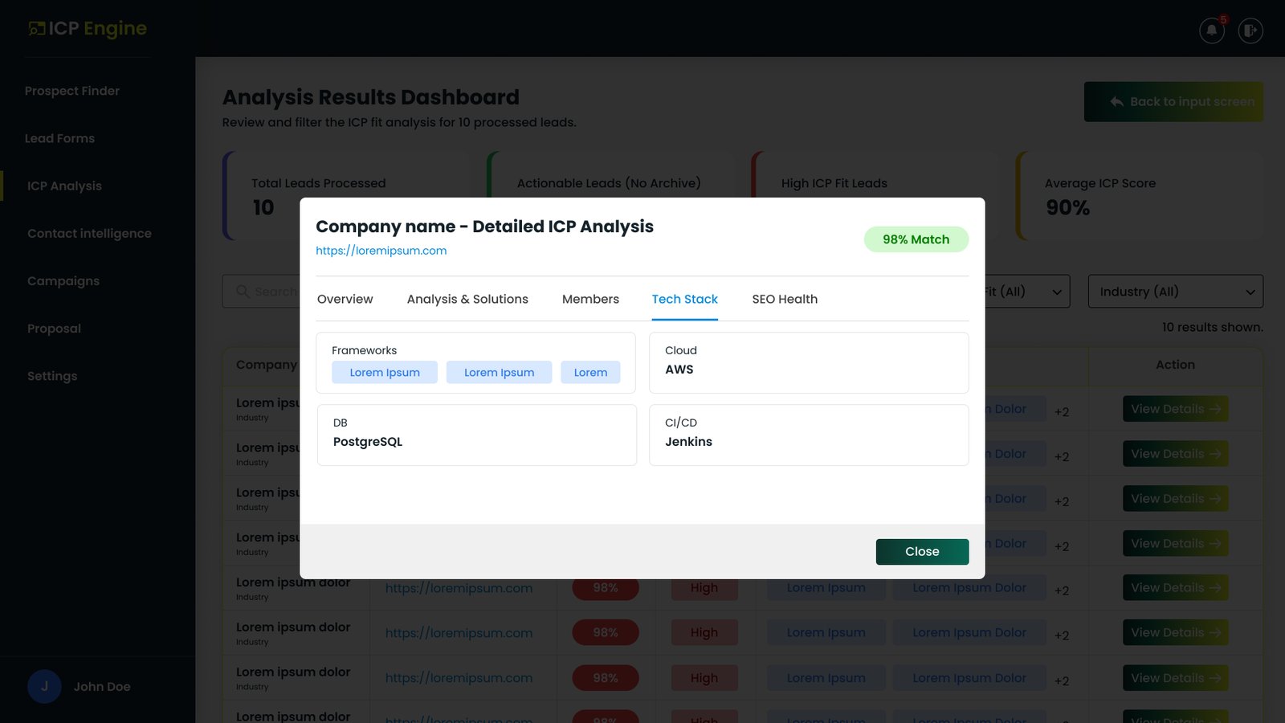Select ICP Analysis in sidebar
The image size is (1285, 723).
[64, 186]
